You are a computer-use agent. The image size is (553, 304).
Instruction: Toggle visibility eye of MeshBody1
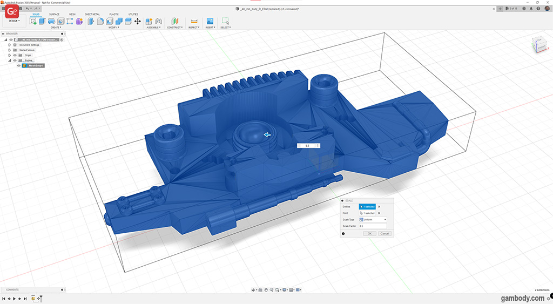coord(19,66)
